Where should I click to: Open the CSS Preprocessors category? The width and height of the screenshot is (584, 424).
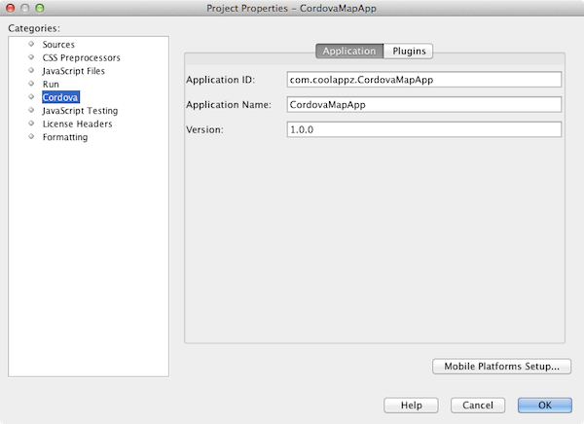pos(81,57)
